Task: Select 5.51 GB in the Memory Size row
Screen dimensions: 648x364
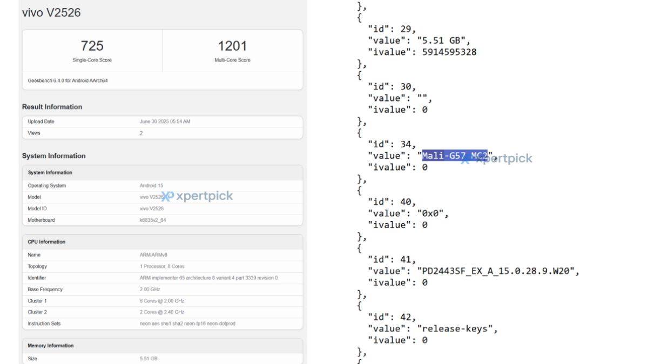Action: (148, 358)
